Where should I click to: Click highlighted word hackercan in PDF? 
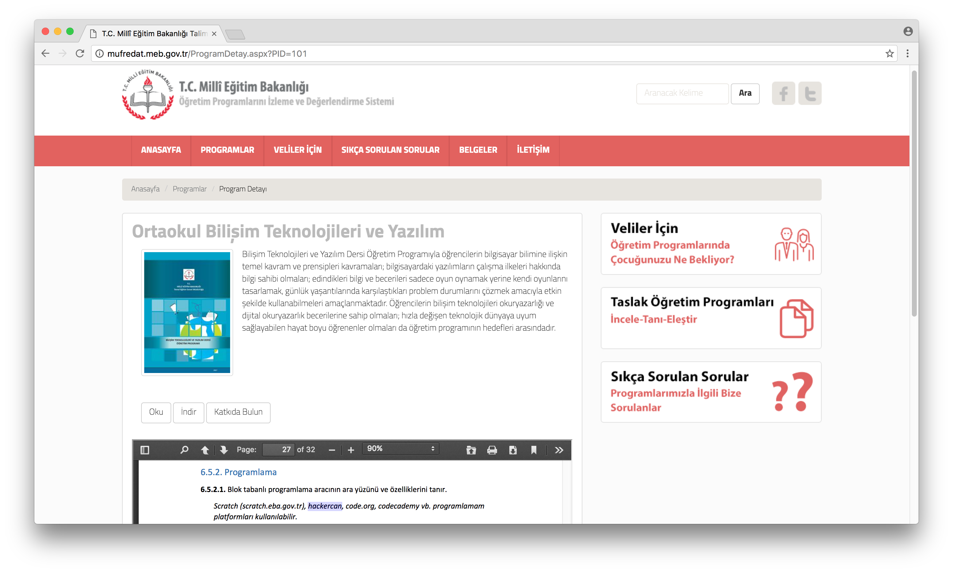(325, 506)
